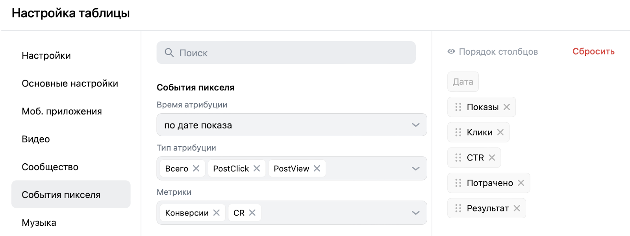Open the Время атрибуции dropdown
The width and height of the screenshot is (630, 236).
[292, 125]
